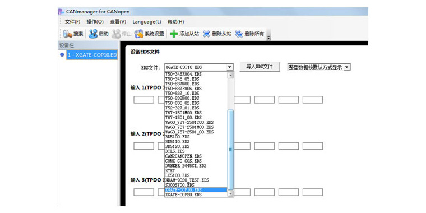This screenshot has height=213, width=426.
Task: Choose COMX CO COS.EDS from the list
Action: [196, 161]
